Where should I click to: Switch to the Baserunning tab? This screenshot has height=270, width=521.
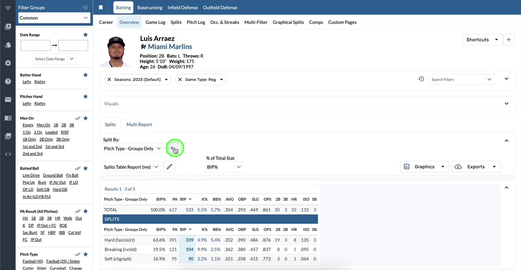(x=150, y=7)
